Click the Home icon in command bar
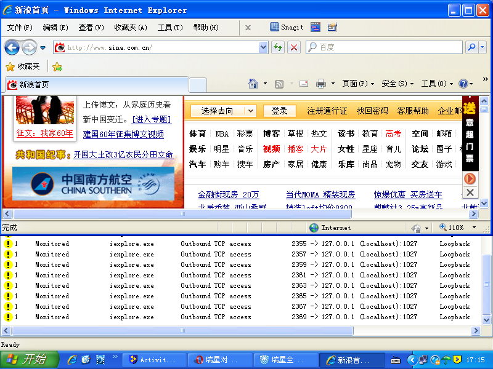493x369 pixels. pyautogui.click(x=253, y=84)
